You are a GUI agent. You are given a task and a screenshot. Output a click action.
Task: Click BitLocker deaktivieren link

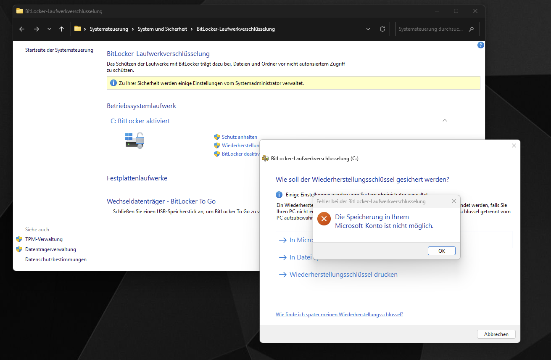[x=241, y=154]
